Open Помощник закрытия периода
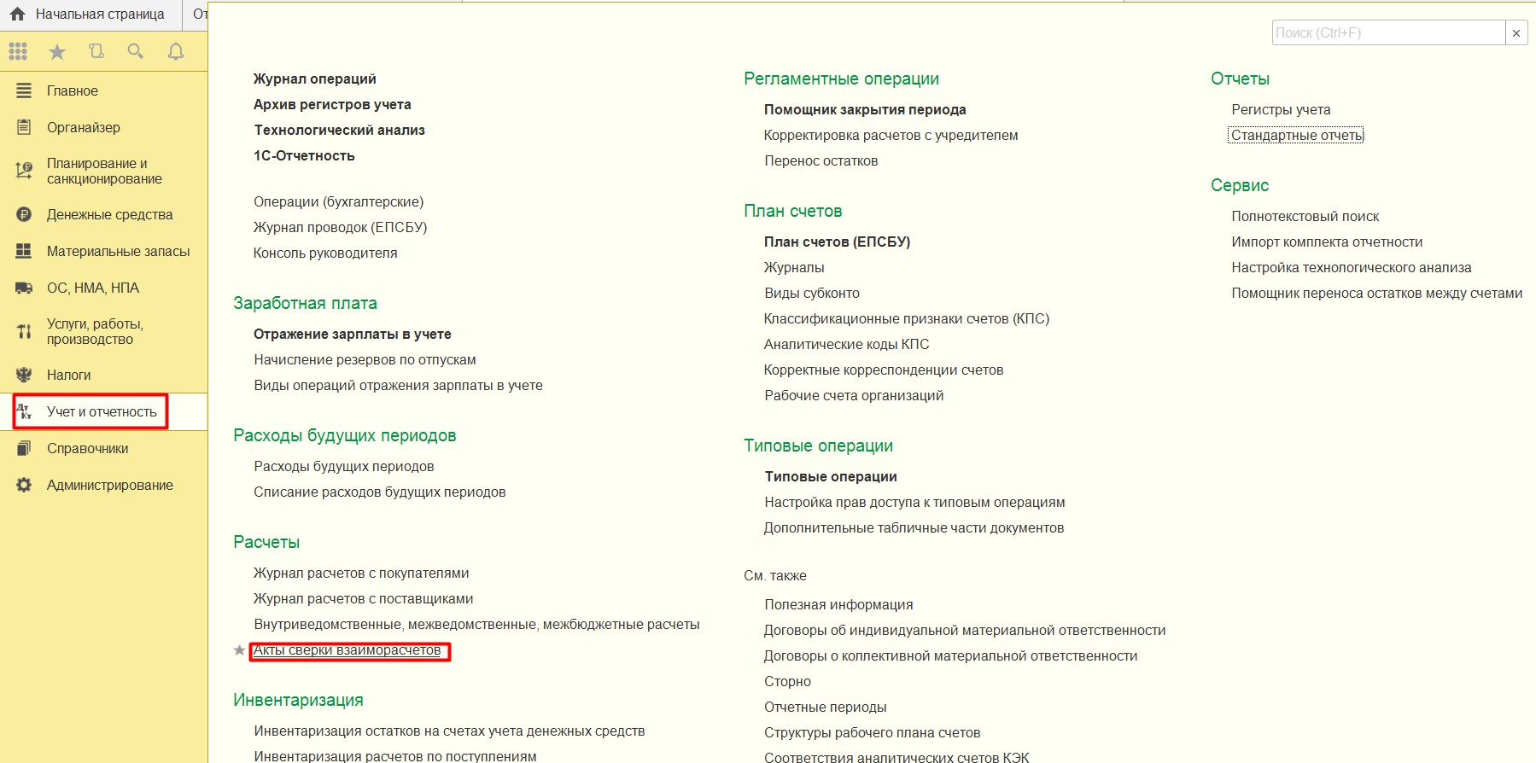The image size is (1536, 763). (865, 109)
